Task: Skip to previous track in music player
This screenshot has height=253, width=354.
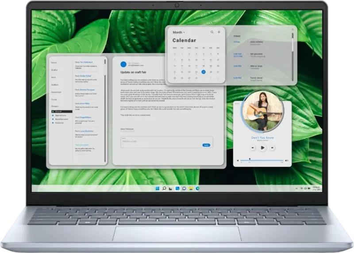Action: (x=253, y=148)
